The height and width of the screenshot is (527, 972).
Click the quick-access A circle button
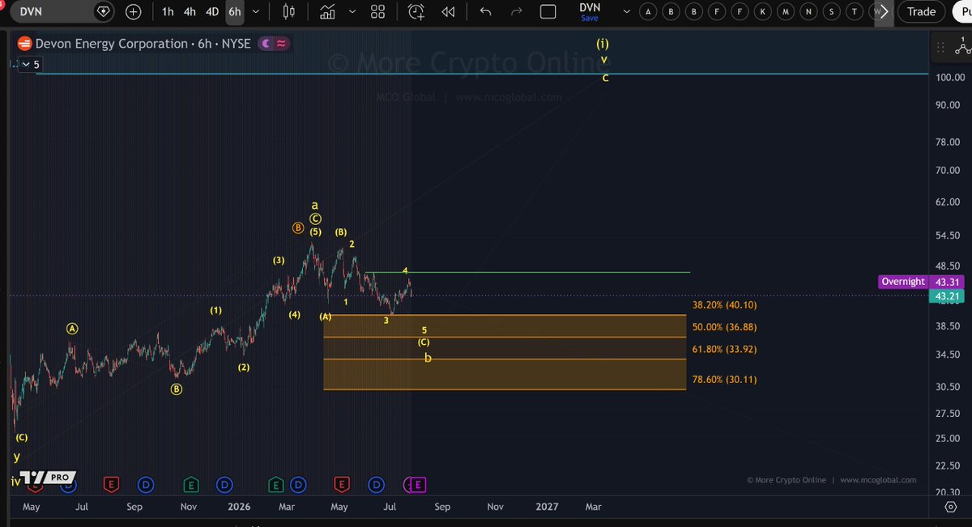pyautogui.click(x=648, y=11)
